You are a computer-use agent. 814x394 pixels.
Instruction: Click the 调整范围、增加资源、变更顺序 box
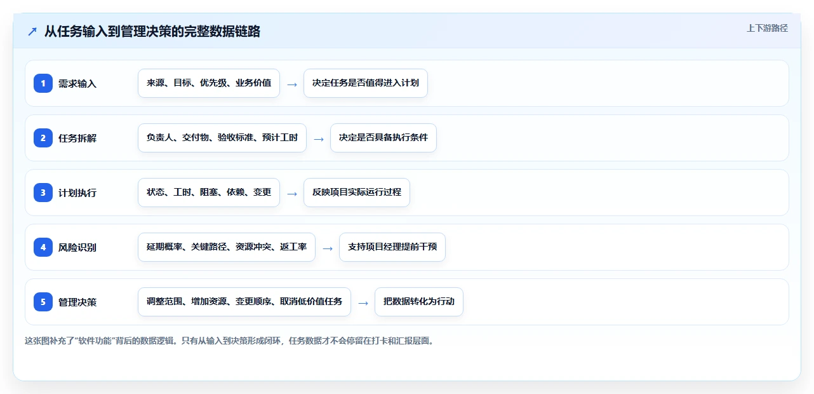(244, 302)
